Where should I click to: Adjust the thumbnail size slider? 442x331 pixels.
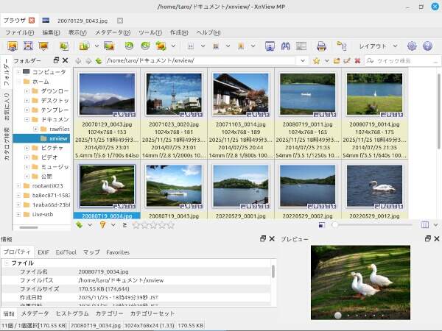point(336,225)
